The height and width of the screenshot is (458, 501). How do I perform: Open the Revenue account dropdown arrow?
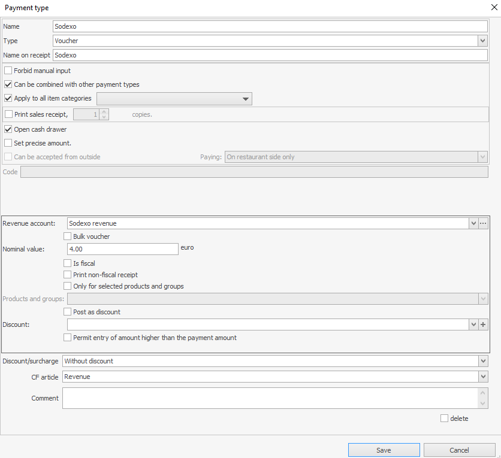pyautogui.click(x=473, y=223)
